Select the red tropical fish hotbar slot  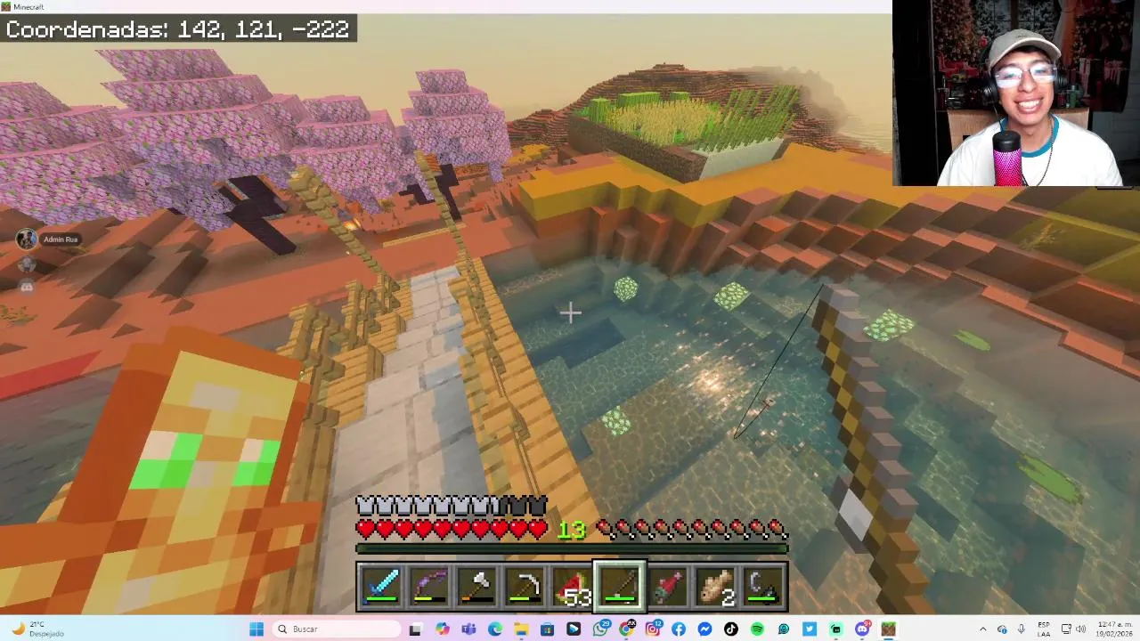(669, 587)
